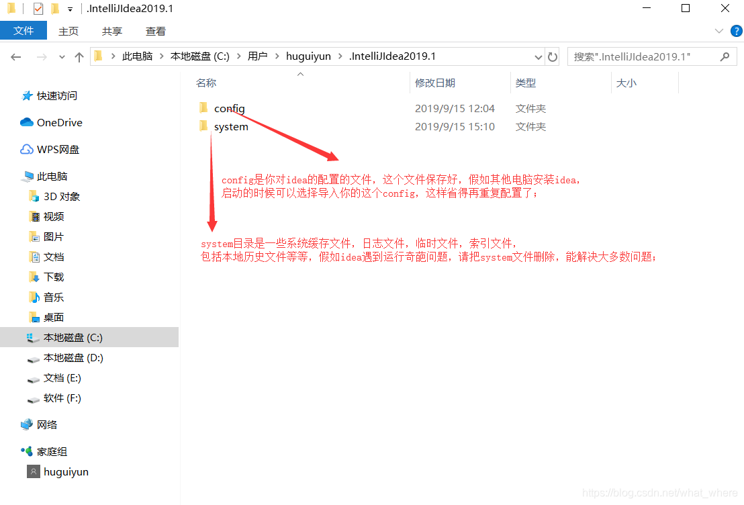Image resolution: width=744 pixels, height=505 pixels.
Task: Select huguiyun in the address breadcrumb
Action: (x=308, y=56)
